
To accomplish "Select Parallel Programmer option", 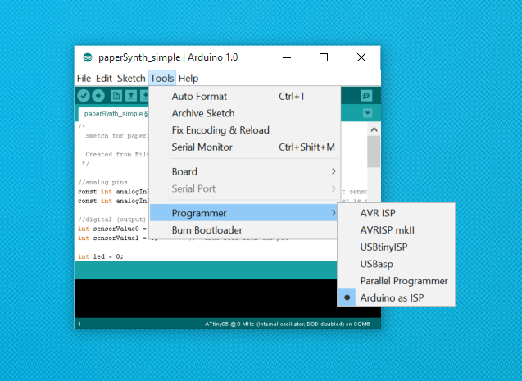I will (396, 281).
